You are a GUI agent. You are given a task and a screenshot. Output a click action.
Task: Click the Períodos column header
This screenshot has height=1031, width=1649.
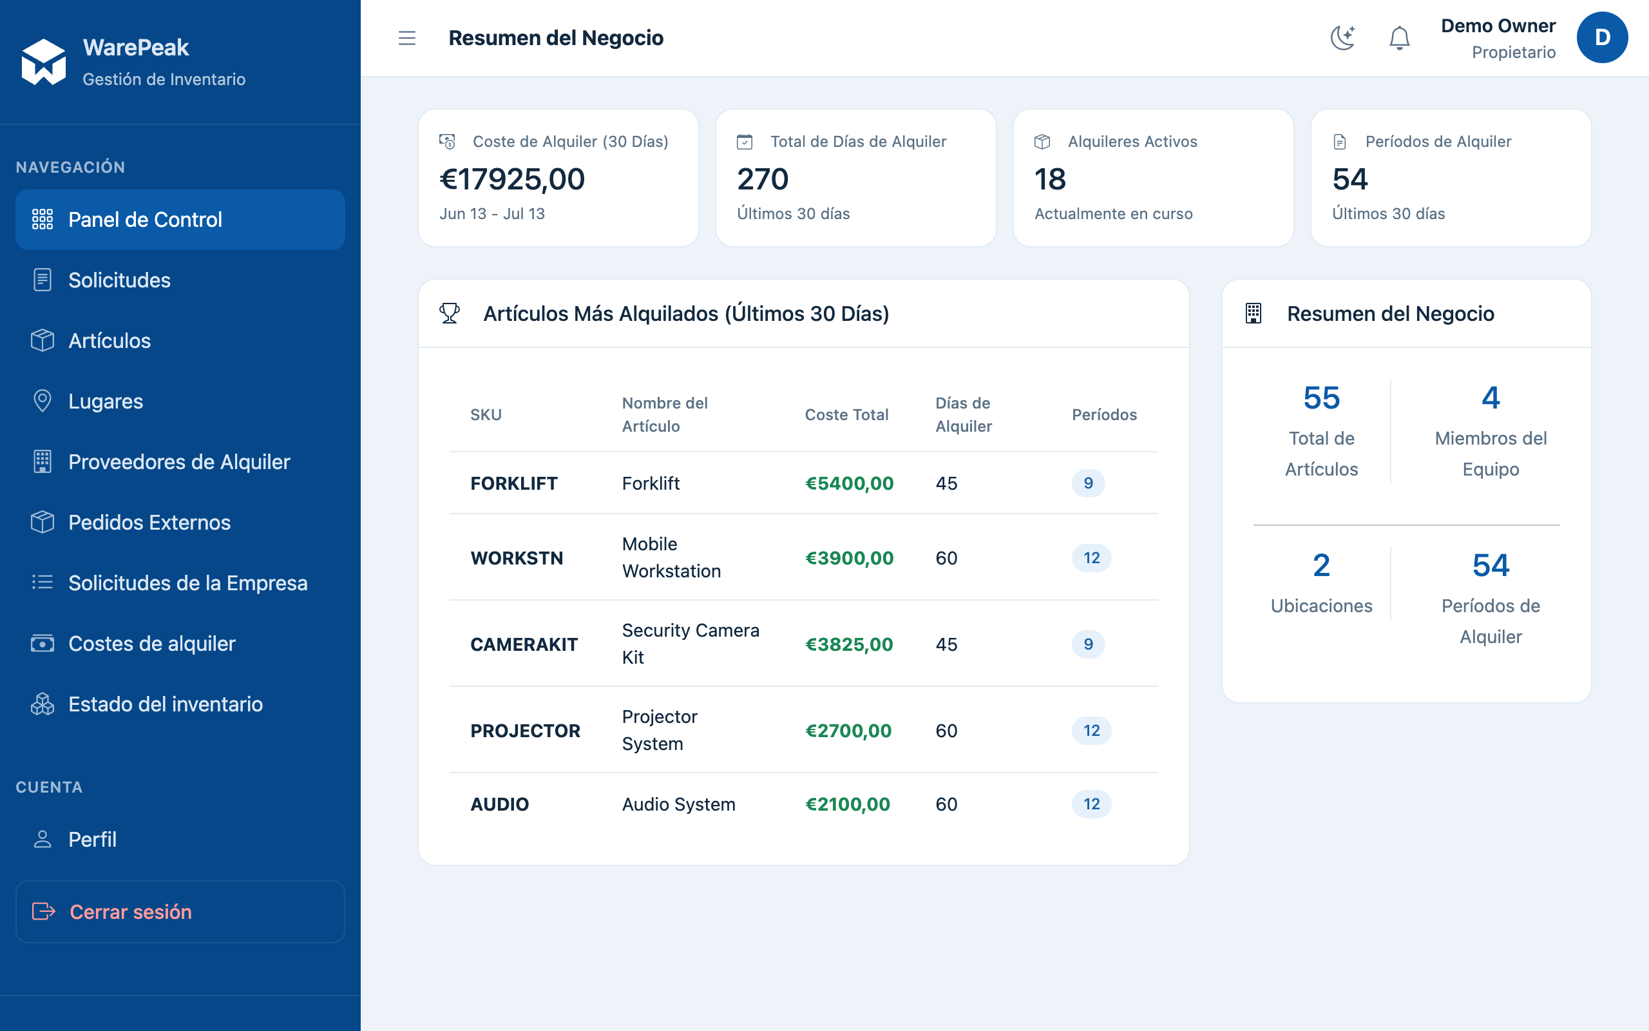pos(1104,414)
